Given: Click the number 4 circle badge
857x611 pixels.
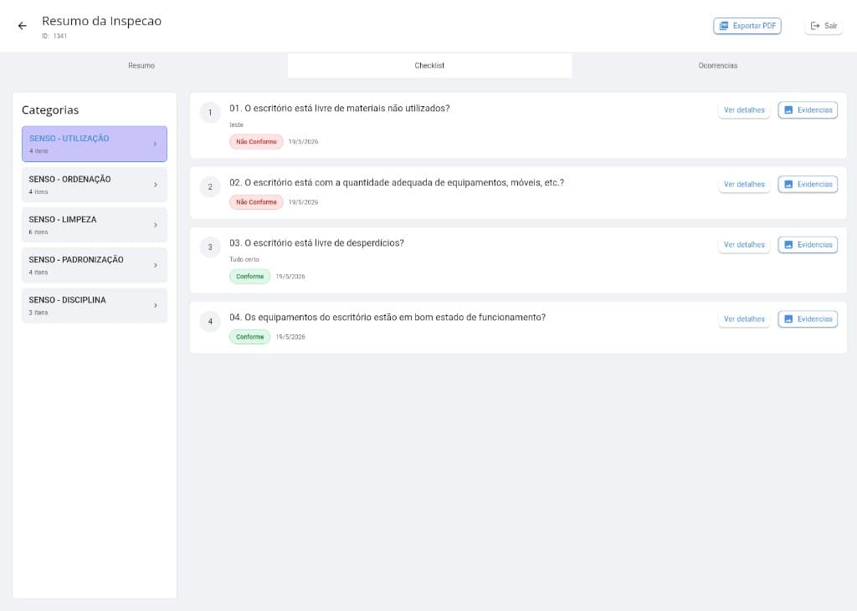Looking at the screenshot, I should (210, 322).
